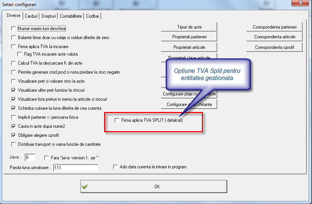The height and width of the screenshot is (204, 312).
Task: Open the Drepturi tab
Action: click(x=48, y=16)
